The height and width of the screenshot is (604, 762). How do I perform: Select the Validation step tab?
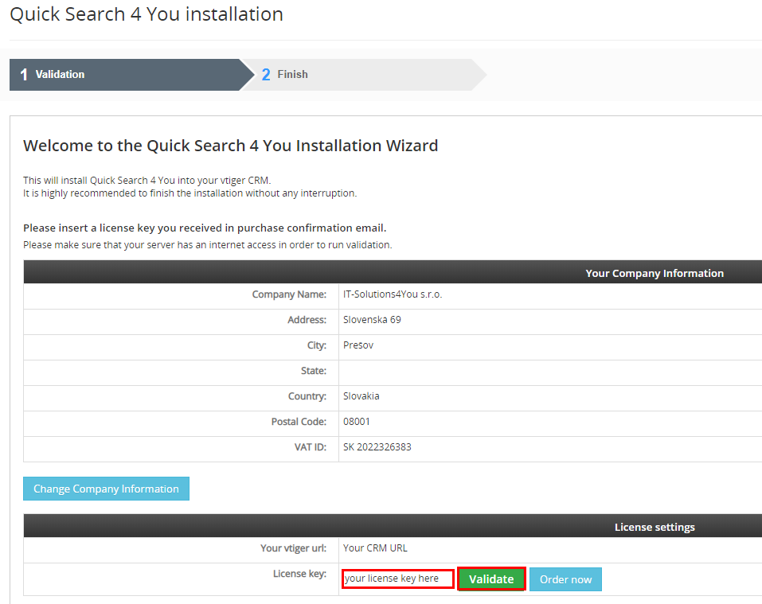click(127, 75)
